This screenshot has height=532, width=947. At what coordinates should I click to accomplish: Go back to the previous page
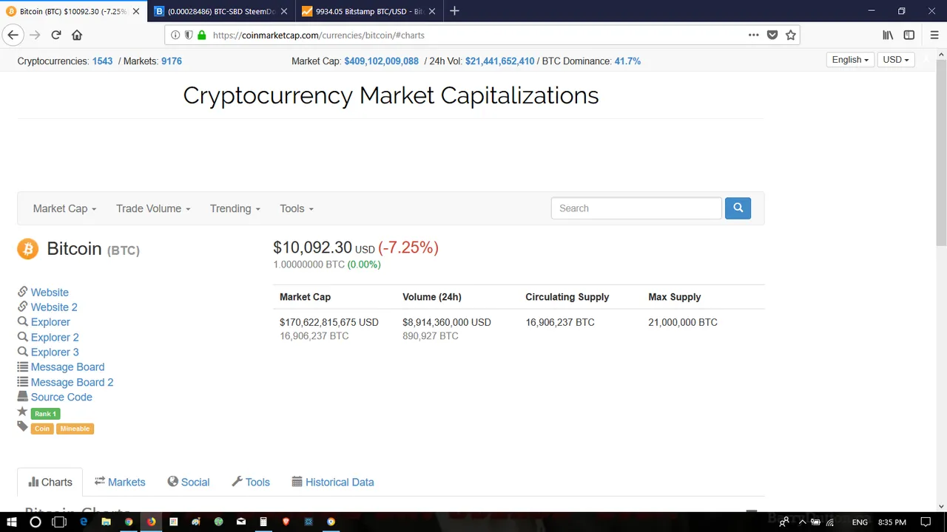(13, 35)
